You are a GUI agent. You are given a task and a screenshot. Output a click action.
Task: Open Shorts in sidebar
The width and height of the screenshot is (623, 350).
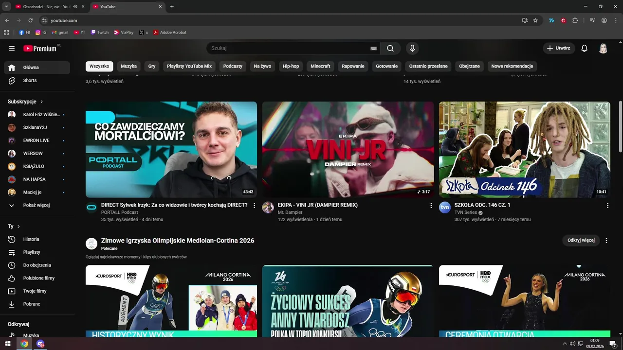point(37,80)
